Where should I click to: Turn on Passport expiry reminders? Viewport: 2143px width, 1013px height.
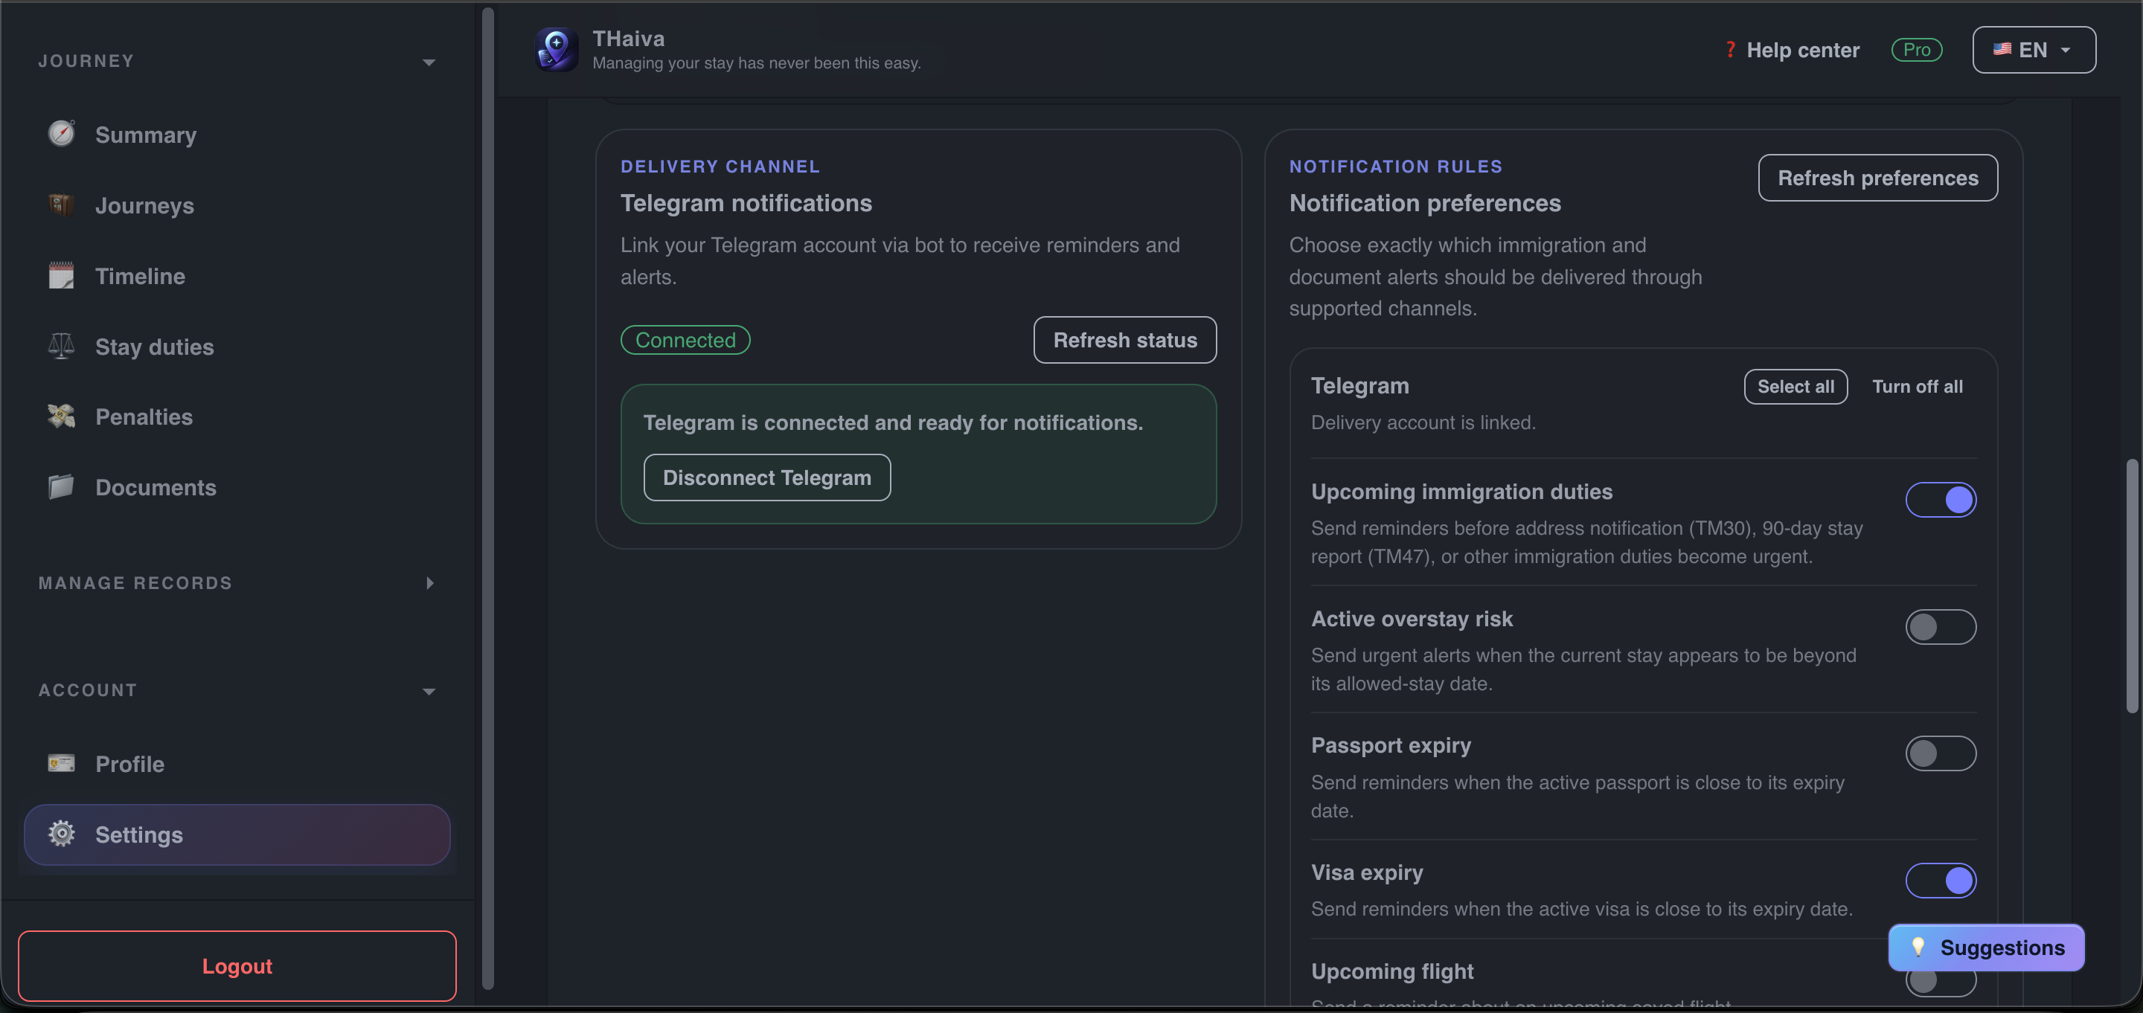[1940, 753]
